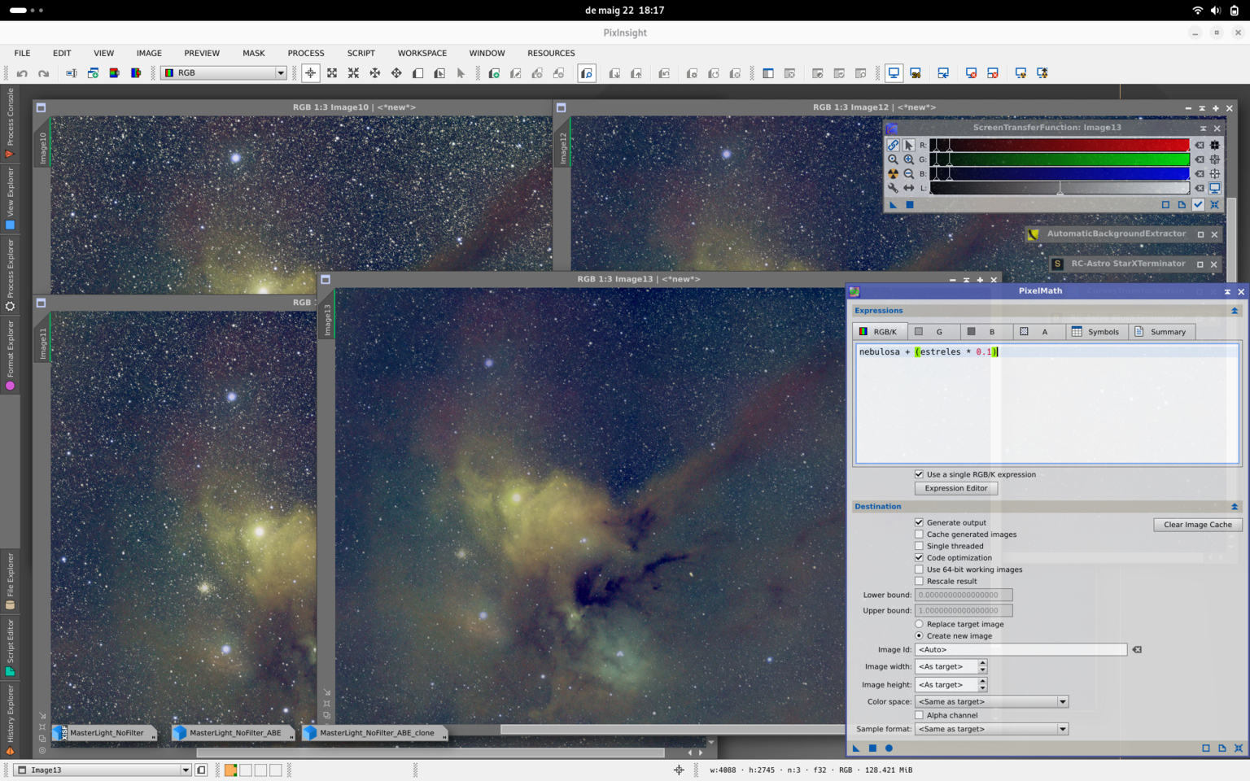Open the View Explorer side tab
1250x781 pixels.
point(10,199)
